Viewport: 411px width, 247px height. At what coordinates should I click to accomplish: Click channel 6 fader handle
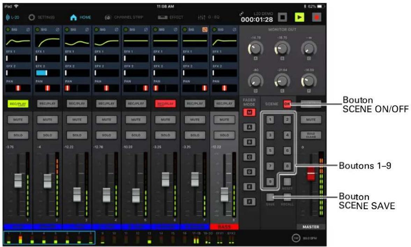pyautogui.click(x=165, y=179)
